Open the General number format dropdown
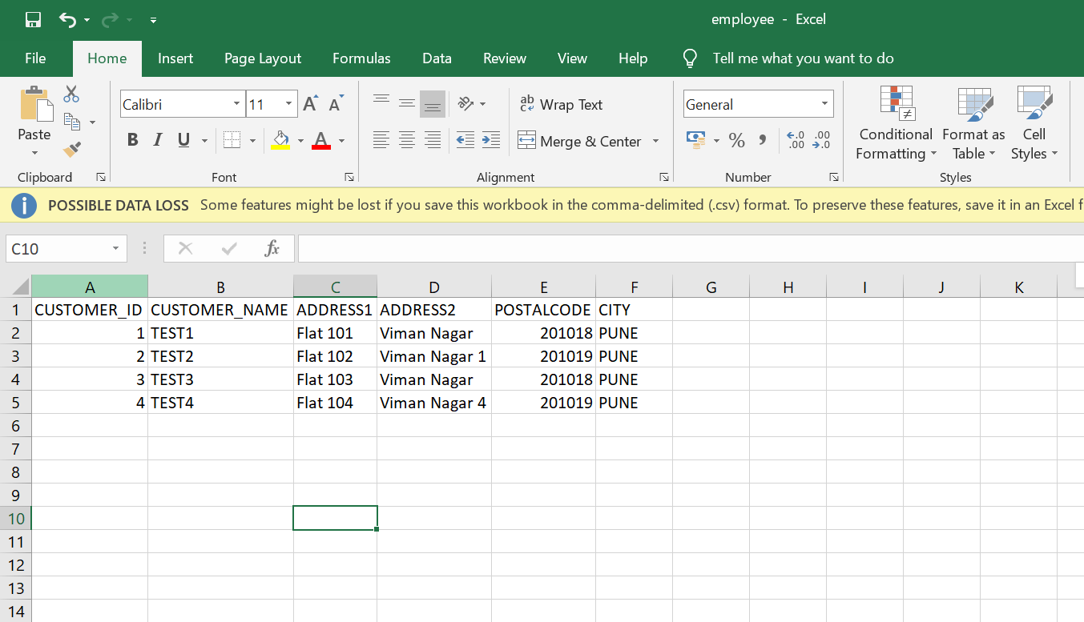 [824, 105]
